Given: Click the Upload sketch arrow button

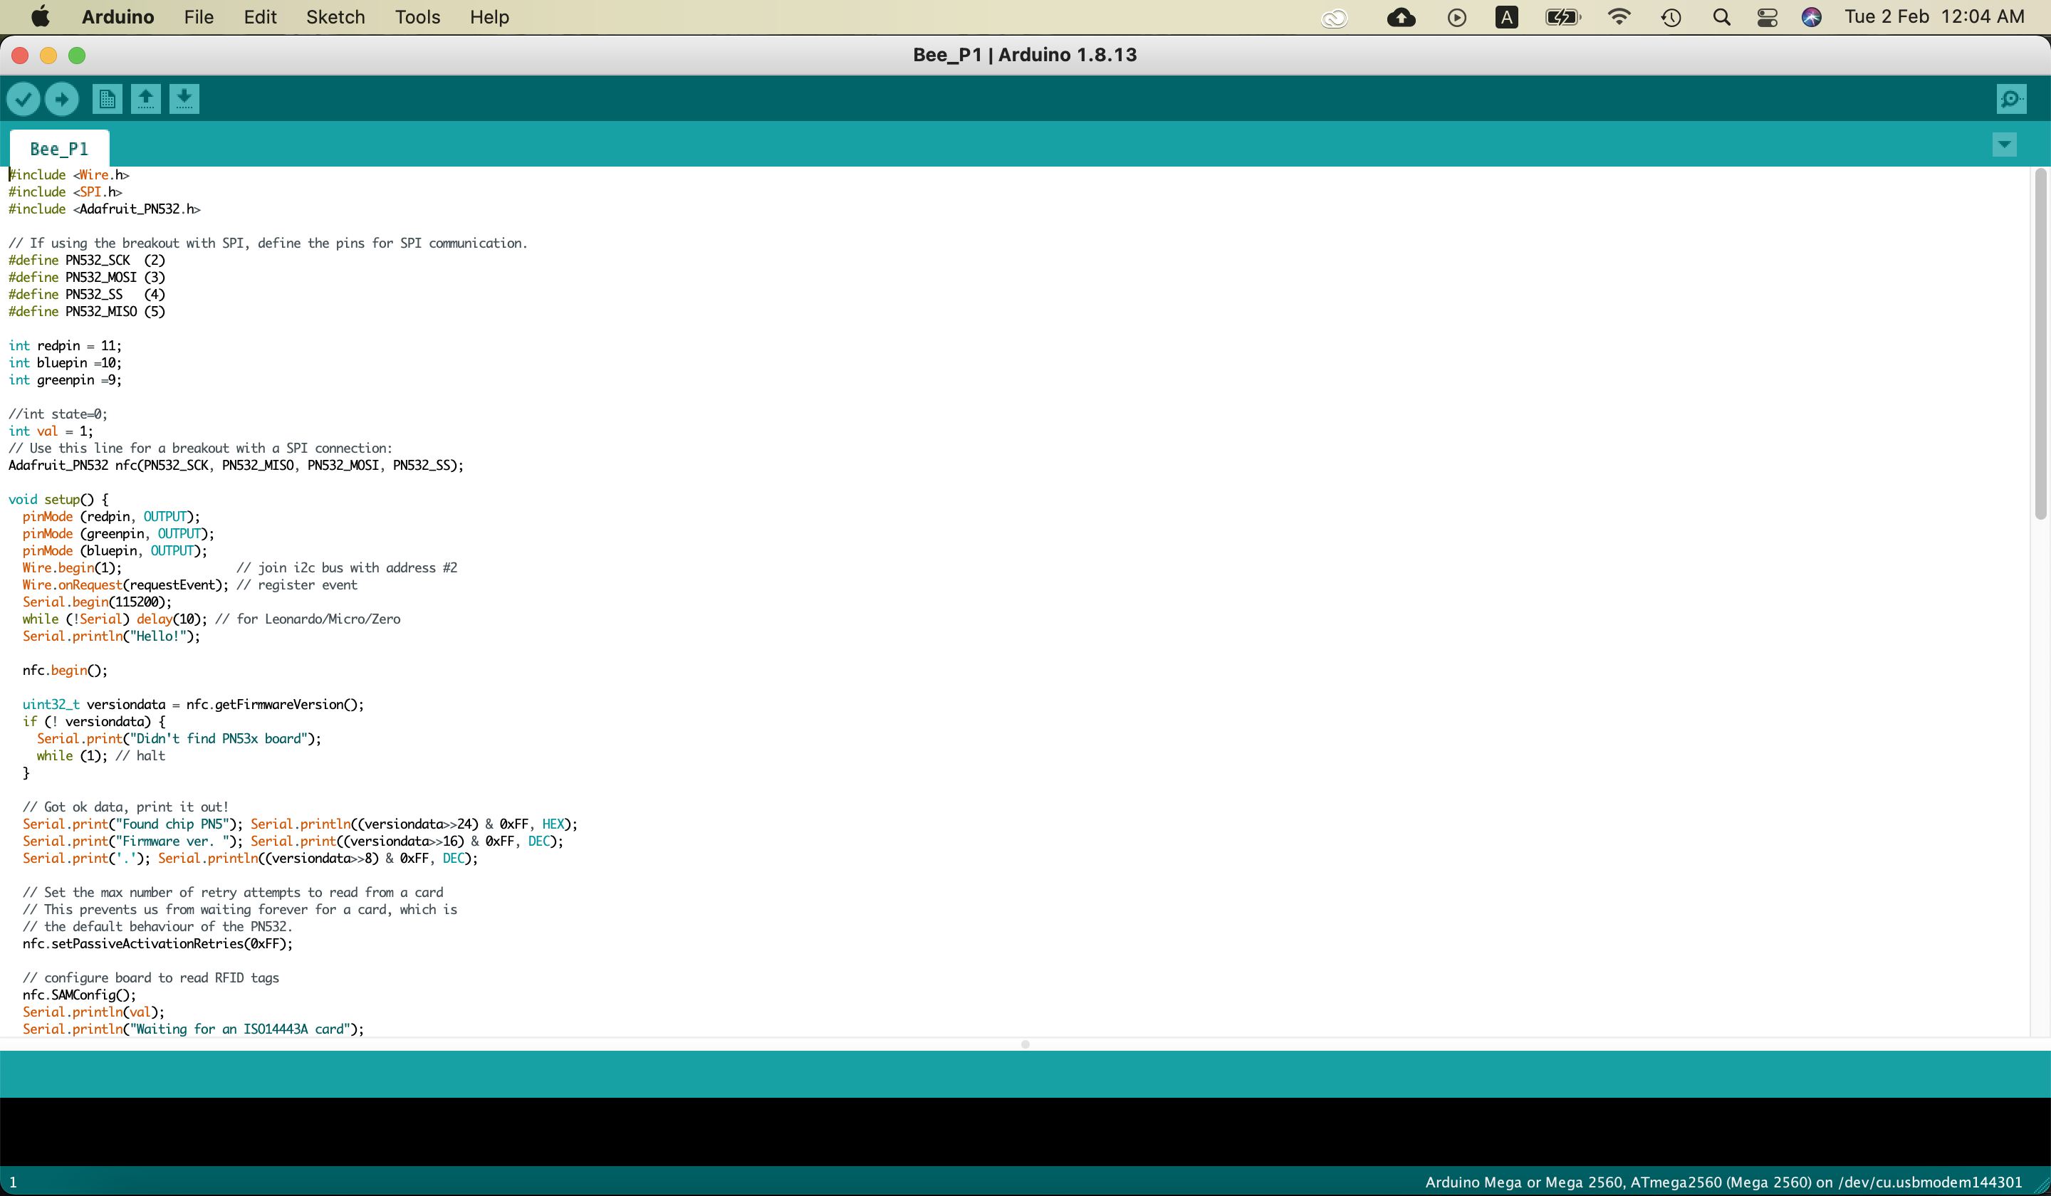Looking at the screenshot, I should (62, 99).
